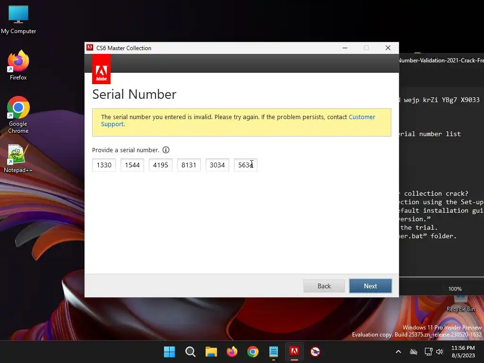The image size is (484, 363).
Task: Show hidden system tray icons
Action: 398,352
